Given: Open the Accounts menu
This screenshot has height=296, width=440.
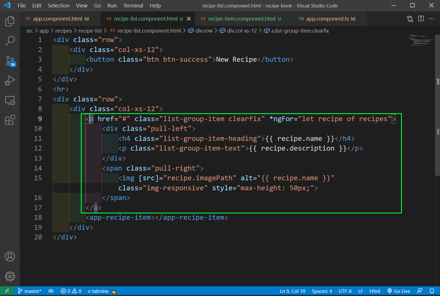Looking at the screenshot, I should click(10, 256).
